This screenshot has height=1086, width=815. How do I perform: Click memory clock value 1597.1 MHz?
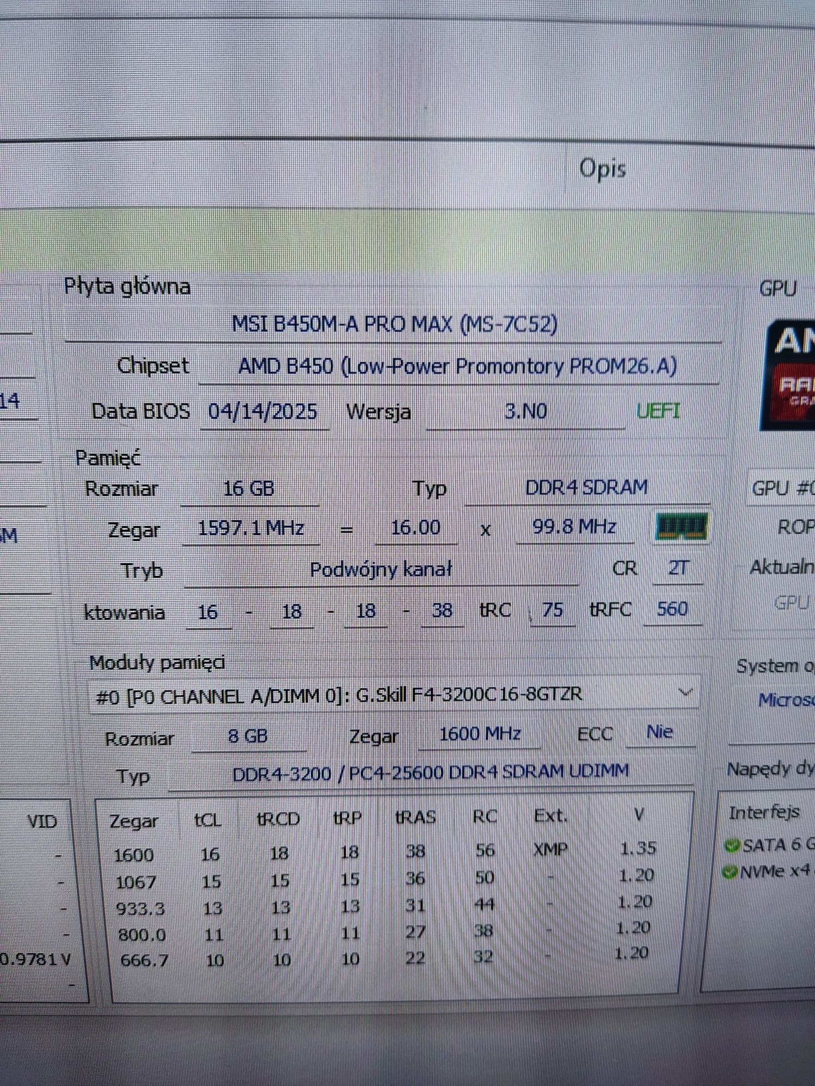251,528
